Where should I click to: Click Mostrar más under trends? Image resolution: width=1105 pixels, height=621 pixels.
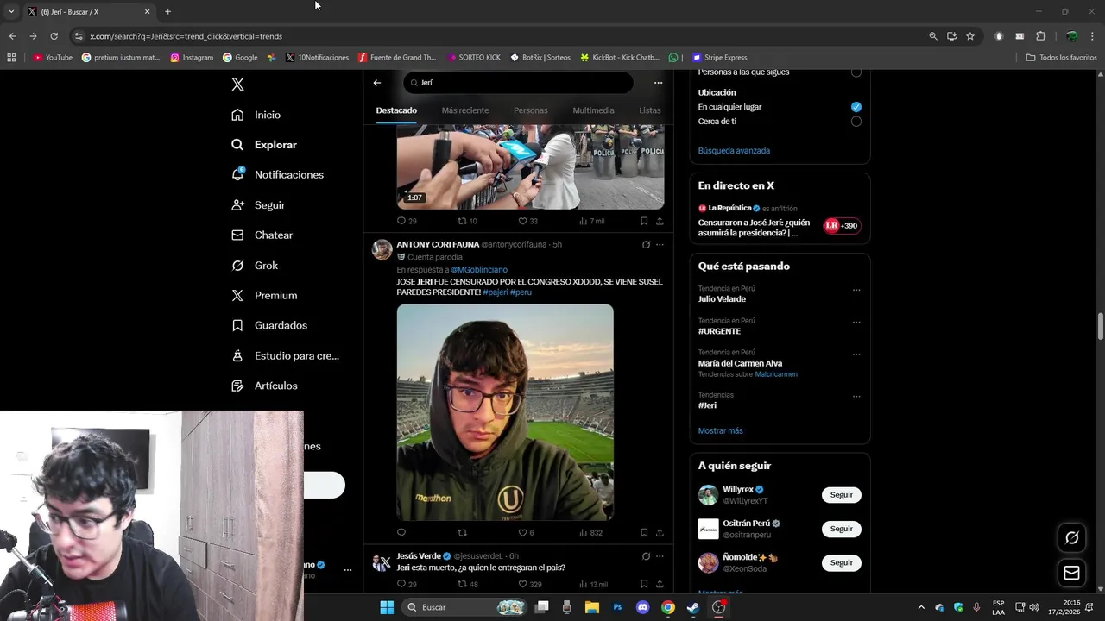point(720,430)
